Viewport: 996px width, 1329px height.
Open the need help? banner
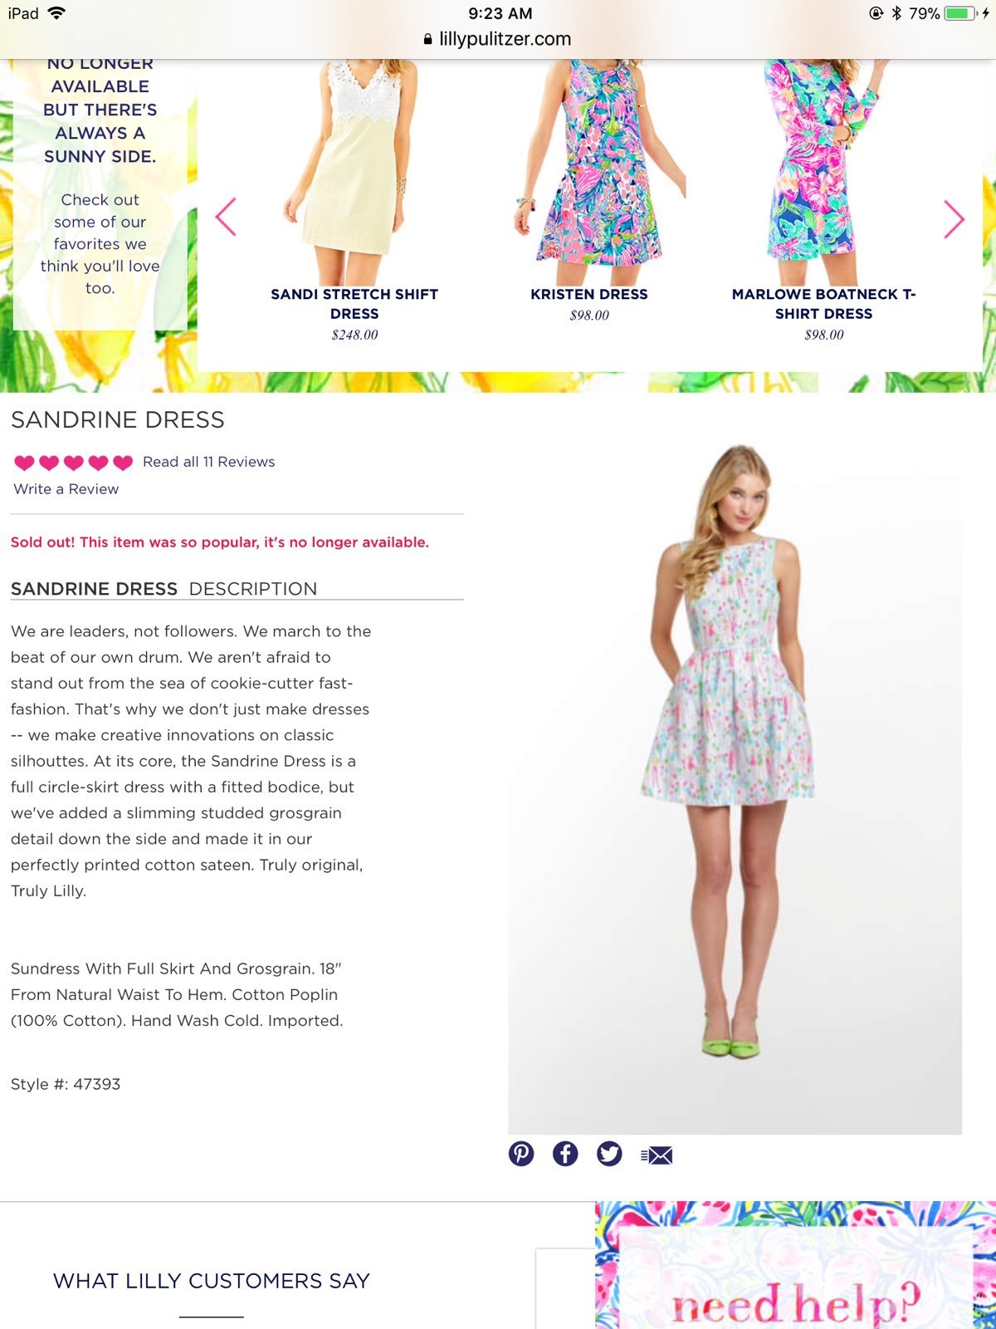coord(795,1265)
